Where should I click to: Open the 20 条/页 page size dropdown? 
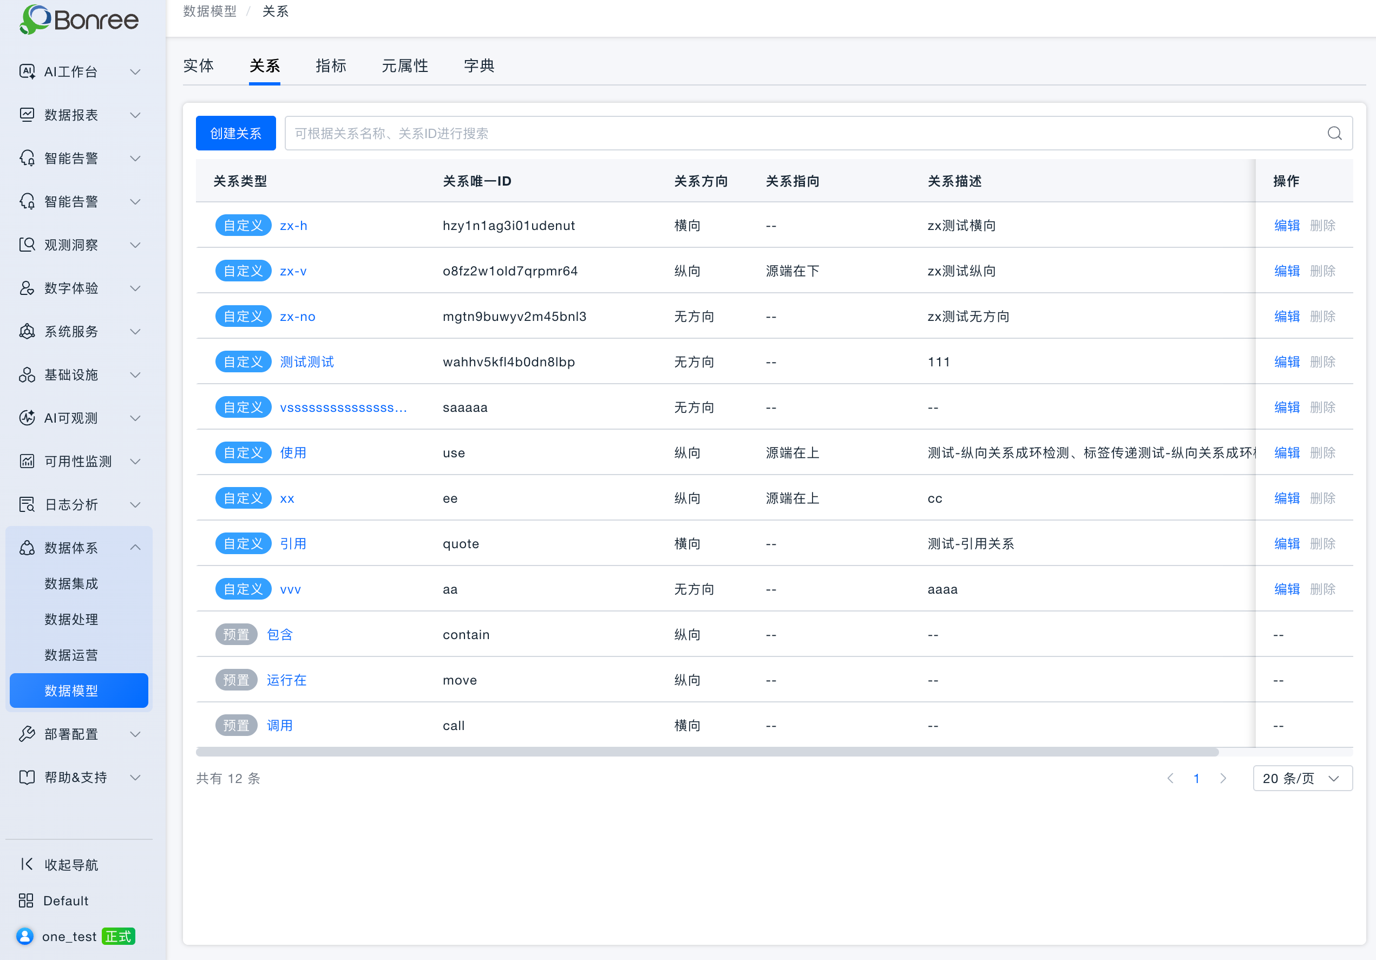(1302, 778)
